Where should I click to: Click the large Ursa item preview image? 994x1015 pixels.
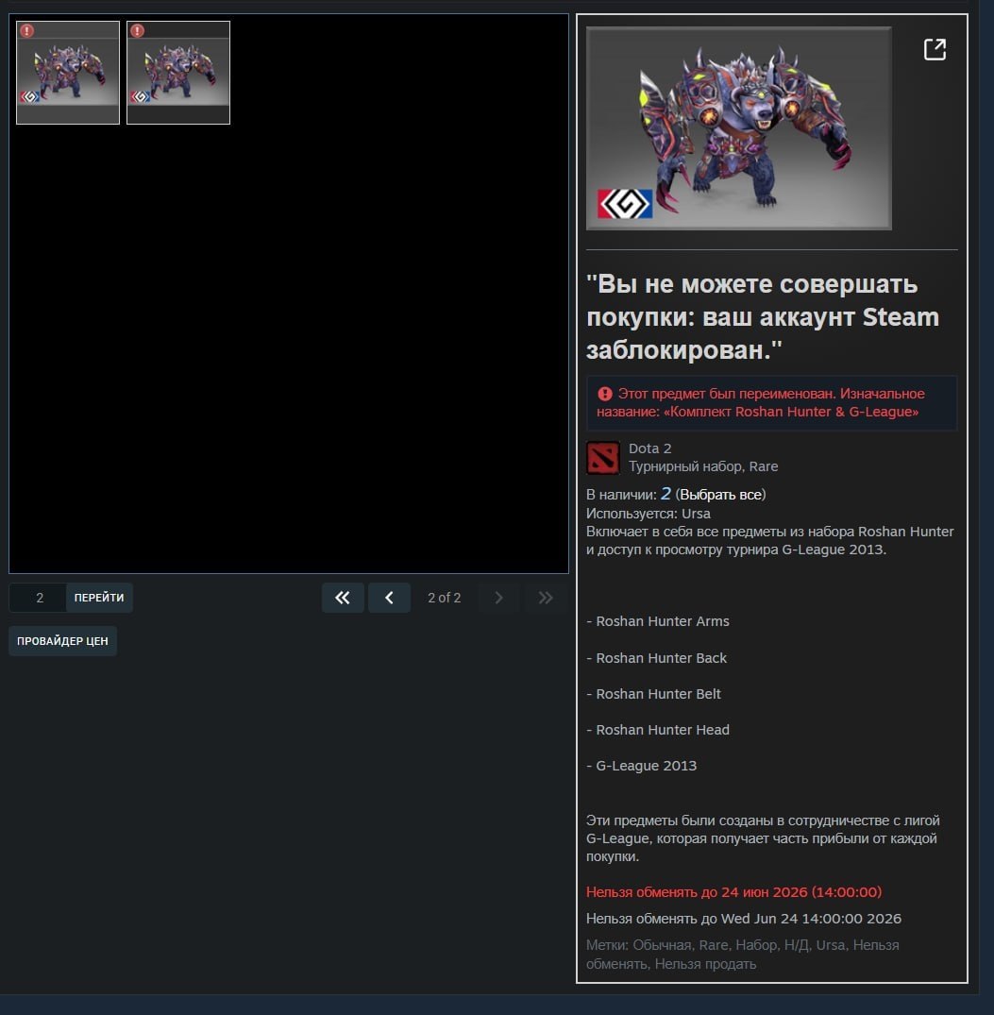click(x=738, y=128)
